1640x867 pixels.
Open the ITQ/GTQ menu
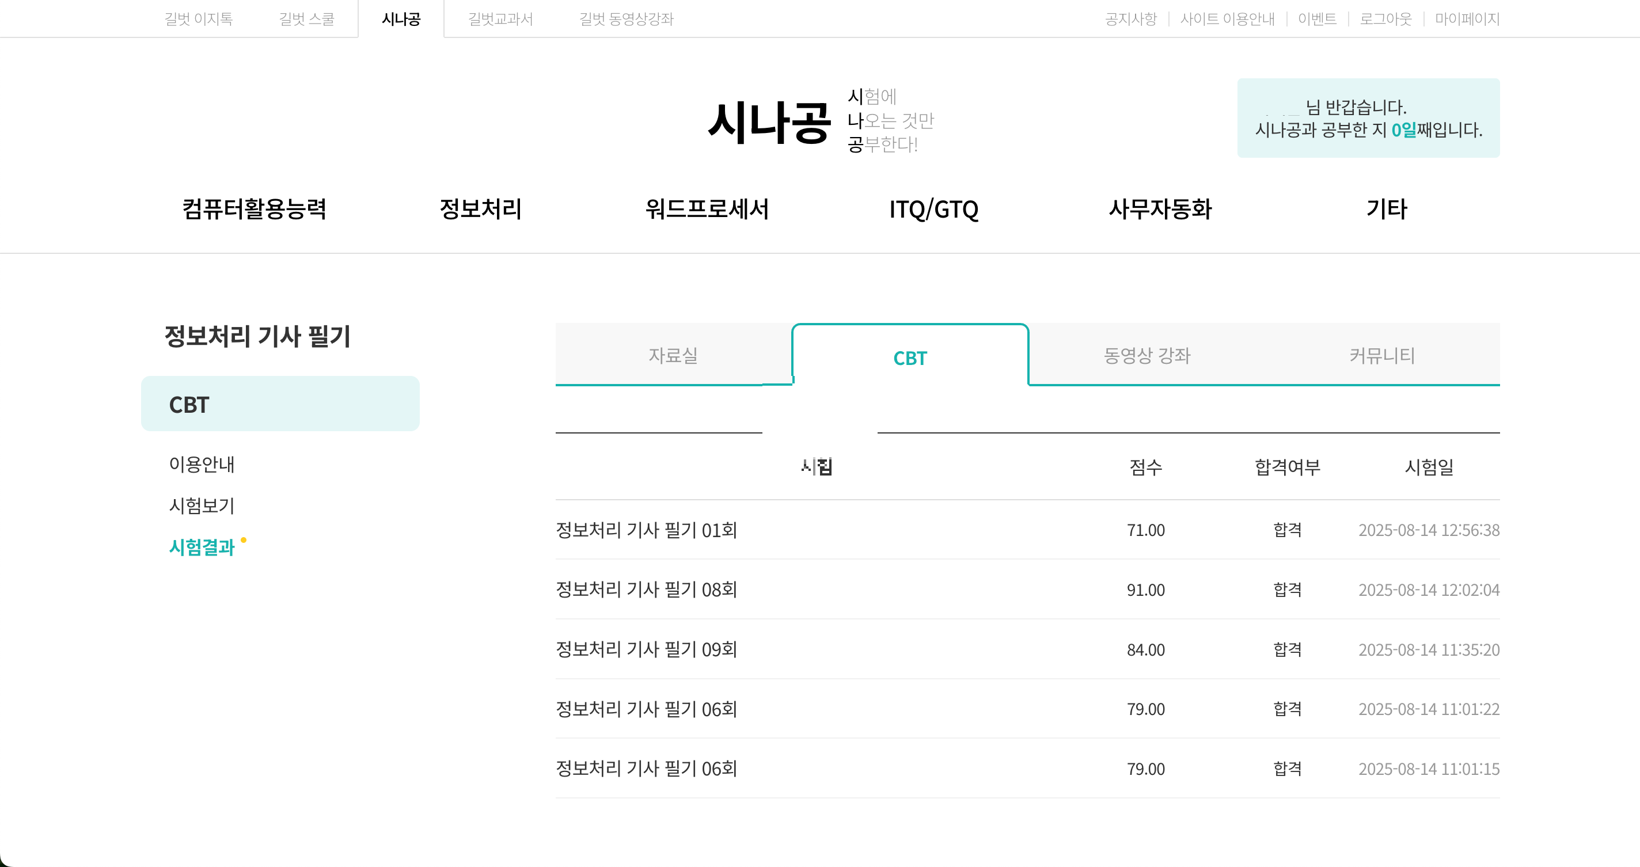click(933, 209)
